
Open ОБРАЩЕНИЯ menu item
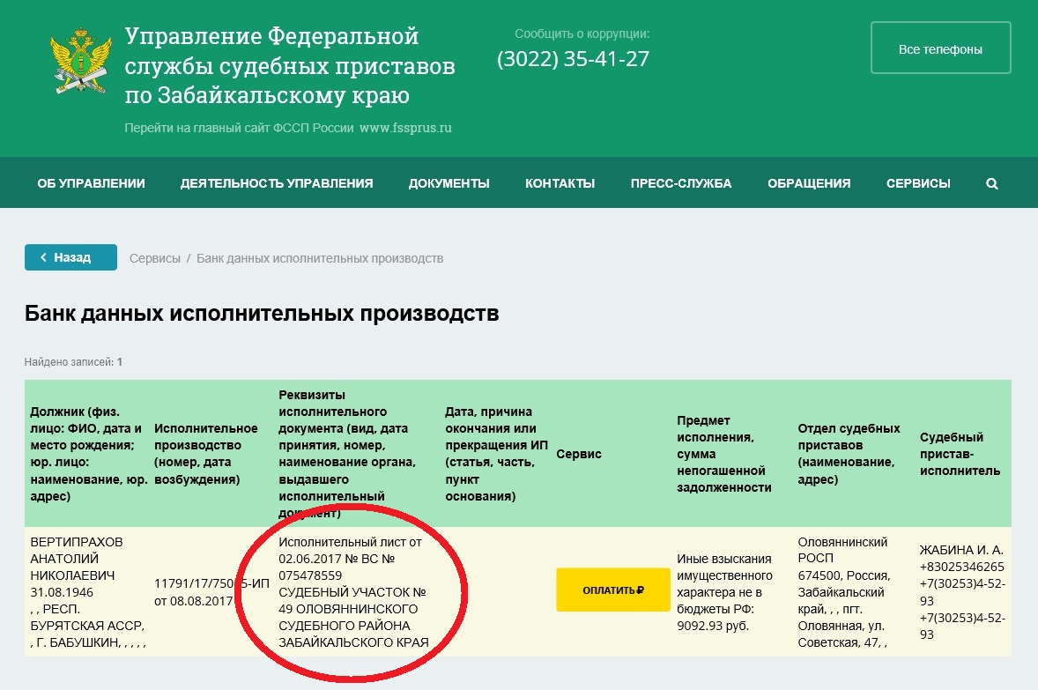click(x=809, y=183)
